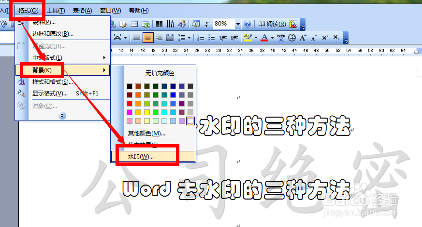Click the Document Map icon
This screenshot has width=422, height=227.
tap(196, 24)
